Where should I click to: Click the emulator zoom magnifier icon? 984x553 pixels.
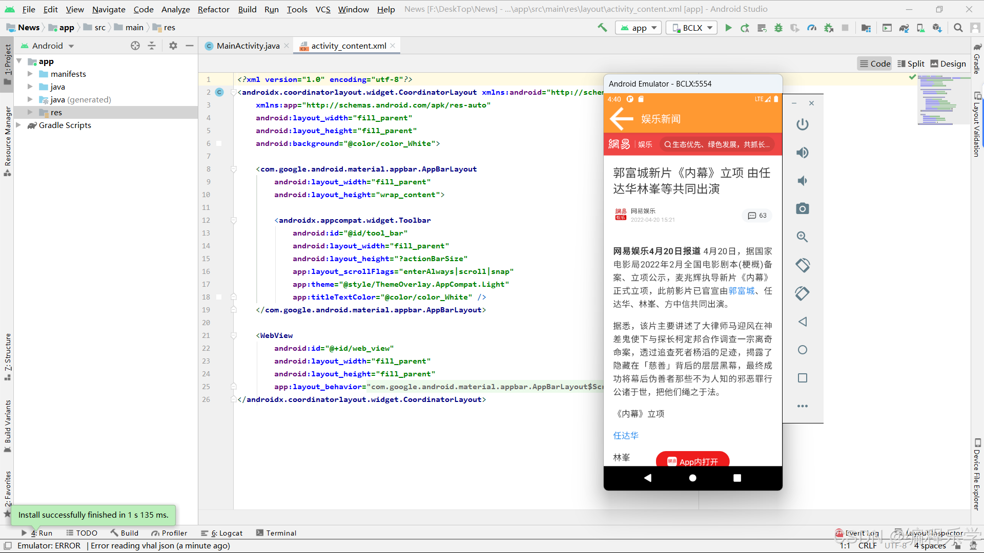[803, 237]
